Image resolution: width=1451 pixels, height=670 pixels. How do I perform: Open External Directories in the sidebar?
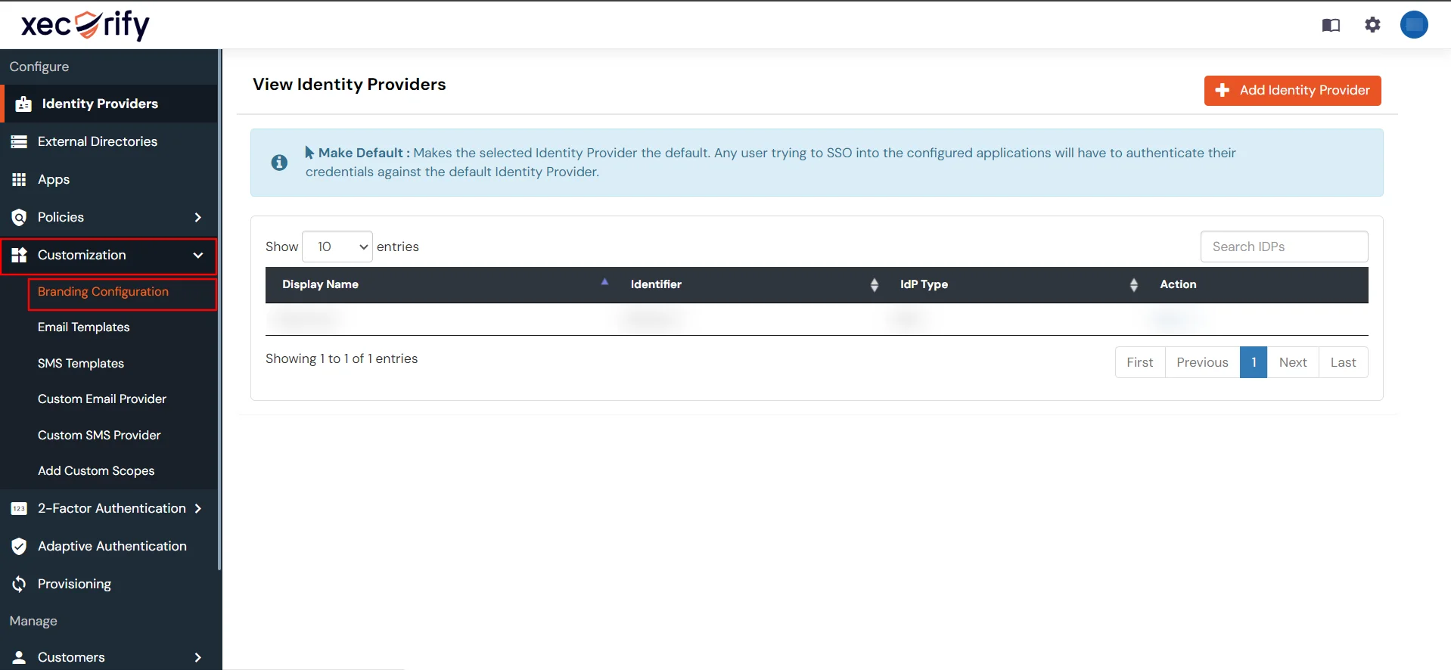pyautogui.click(x=109, y=141)
